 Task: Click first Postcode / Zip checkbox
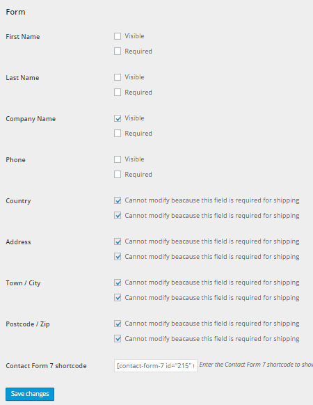coord(118,324)
